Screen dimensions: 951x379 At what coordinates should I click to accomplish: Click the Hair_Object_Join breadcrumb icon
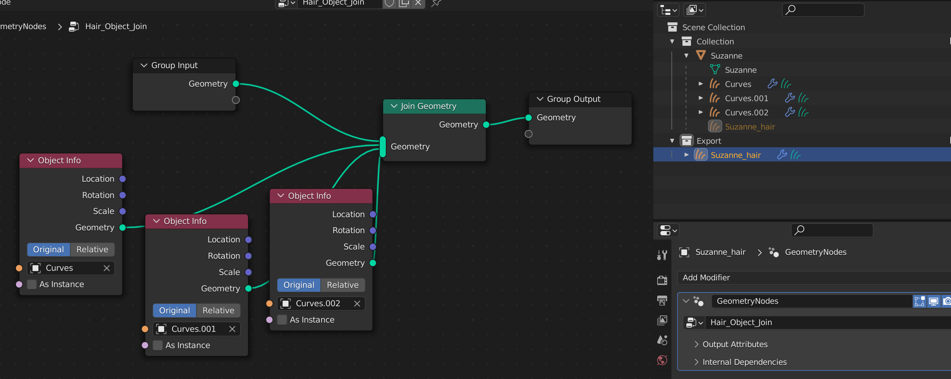[74, 27]
